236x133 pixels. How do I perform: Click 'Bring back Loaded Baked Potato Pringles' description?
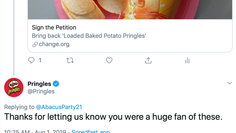click(89, 36)
